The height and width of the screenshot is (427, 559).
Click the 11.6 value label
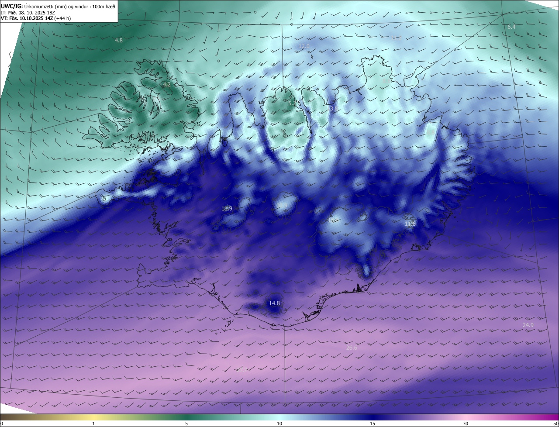(410, 224)
